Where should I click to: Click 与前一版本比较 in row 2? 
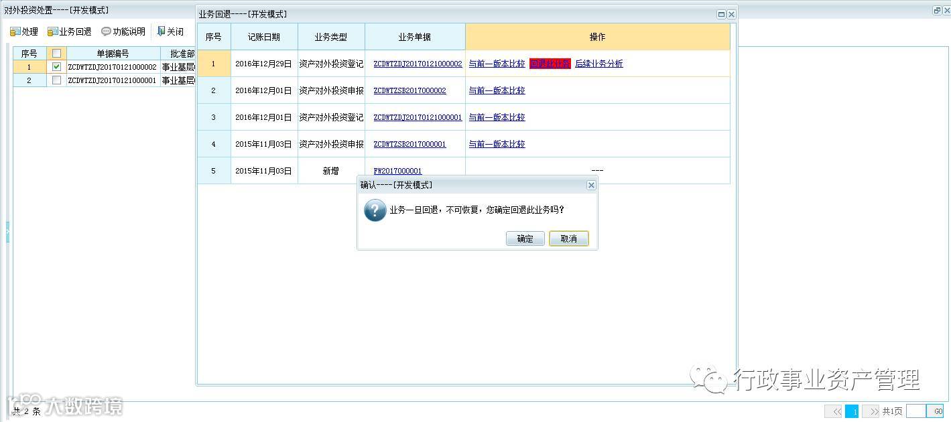497,90
